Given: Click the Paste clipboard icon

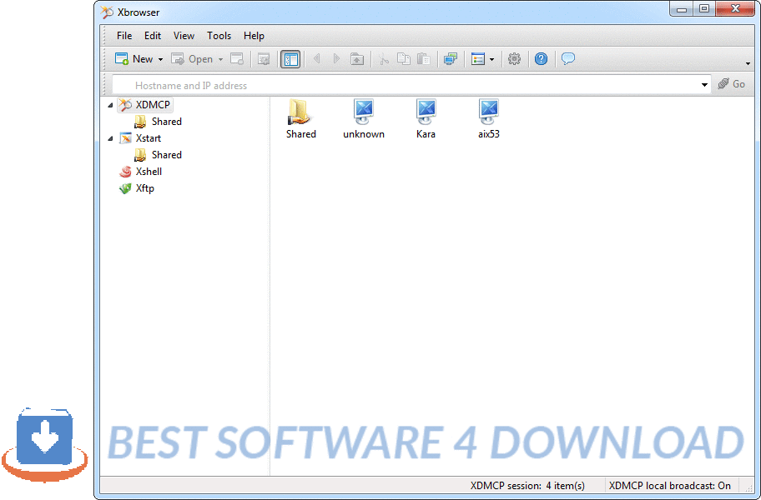Looking at the screenshot, I should click(423, 59).
